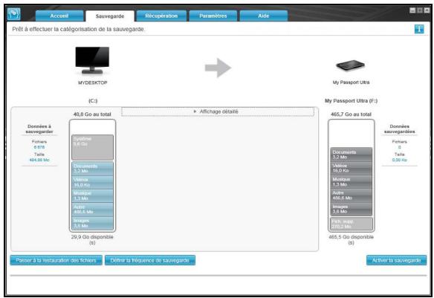Click the Vidéos category on My Passport
This screenshot has height=298, width=434.
coord(352,168)
